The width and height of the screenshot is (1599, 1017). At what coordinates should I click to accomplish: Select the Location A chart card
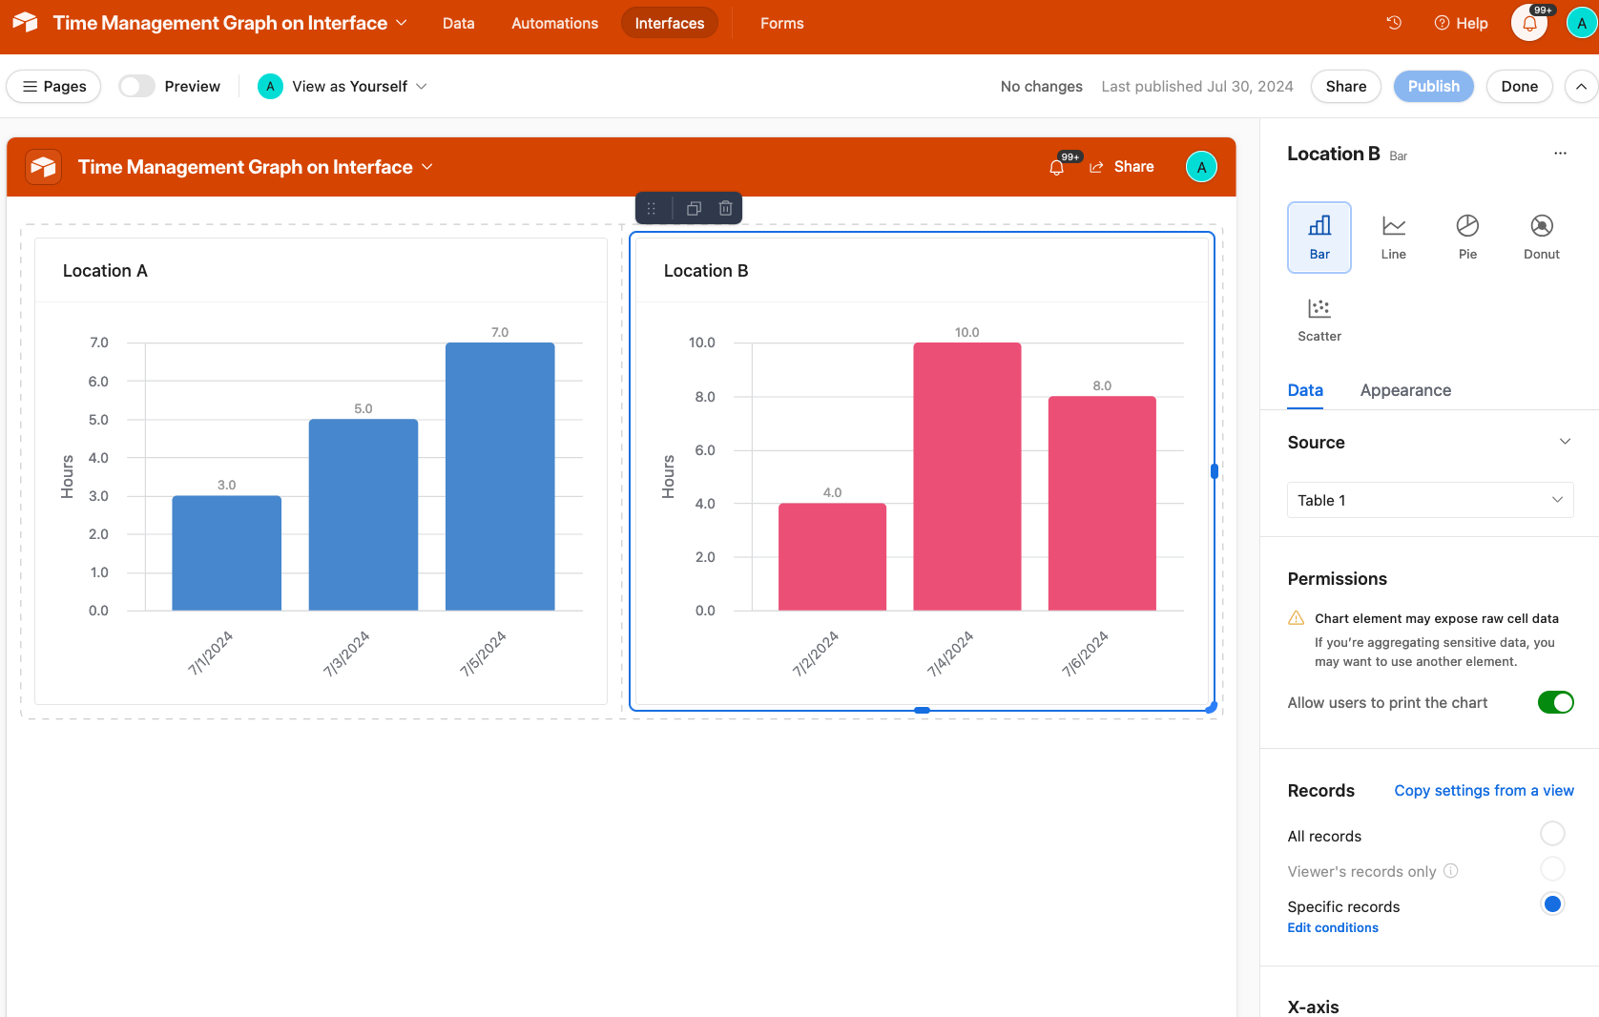[x=321, y=471]
